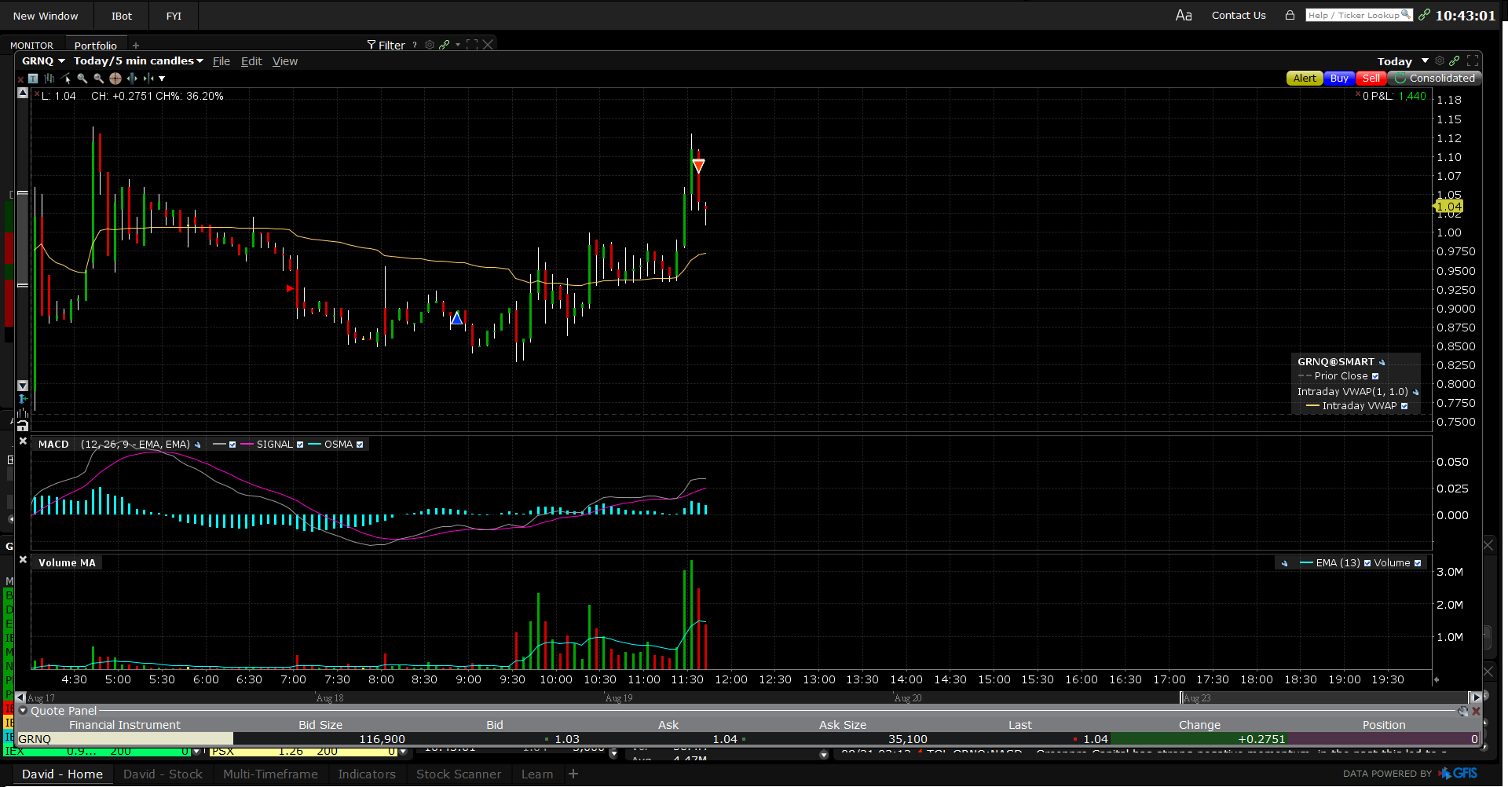Maximize the chart window
Screen dimensions: 1508x787
[x=1473, y=60]
